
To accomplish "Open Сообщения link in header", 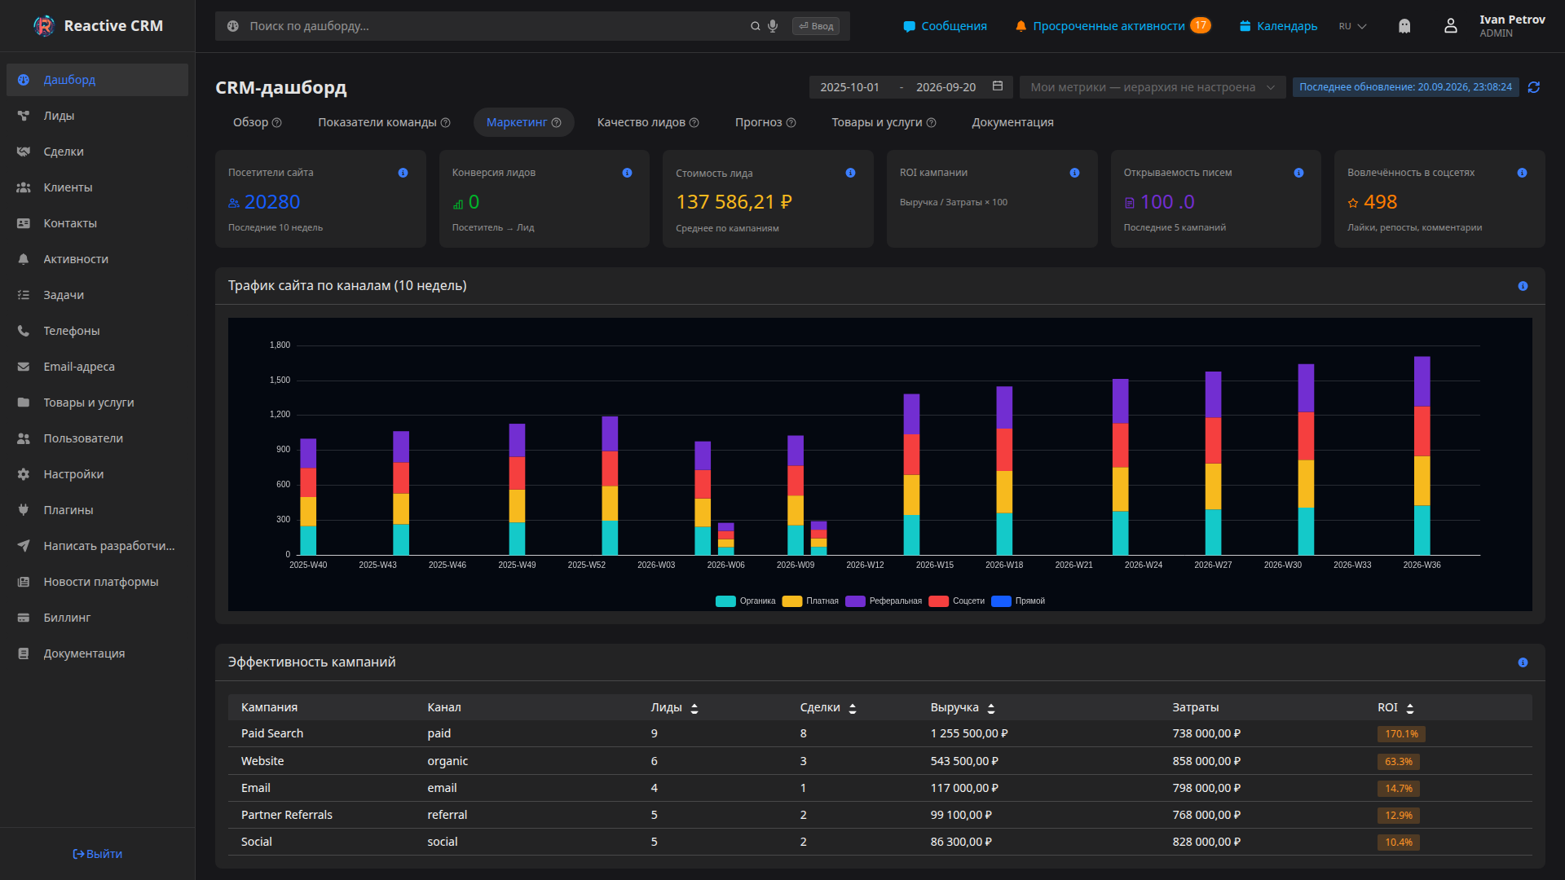I will click(946, 26).
